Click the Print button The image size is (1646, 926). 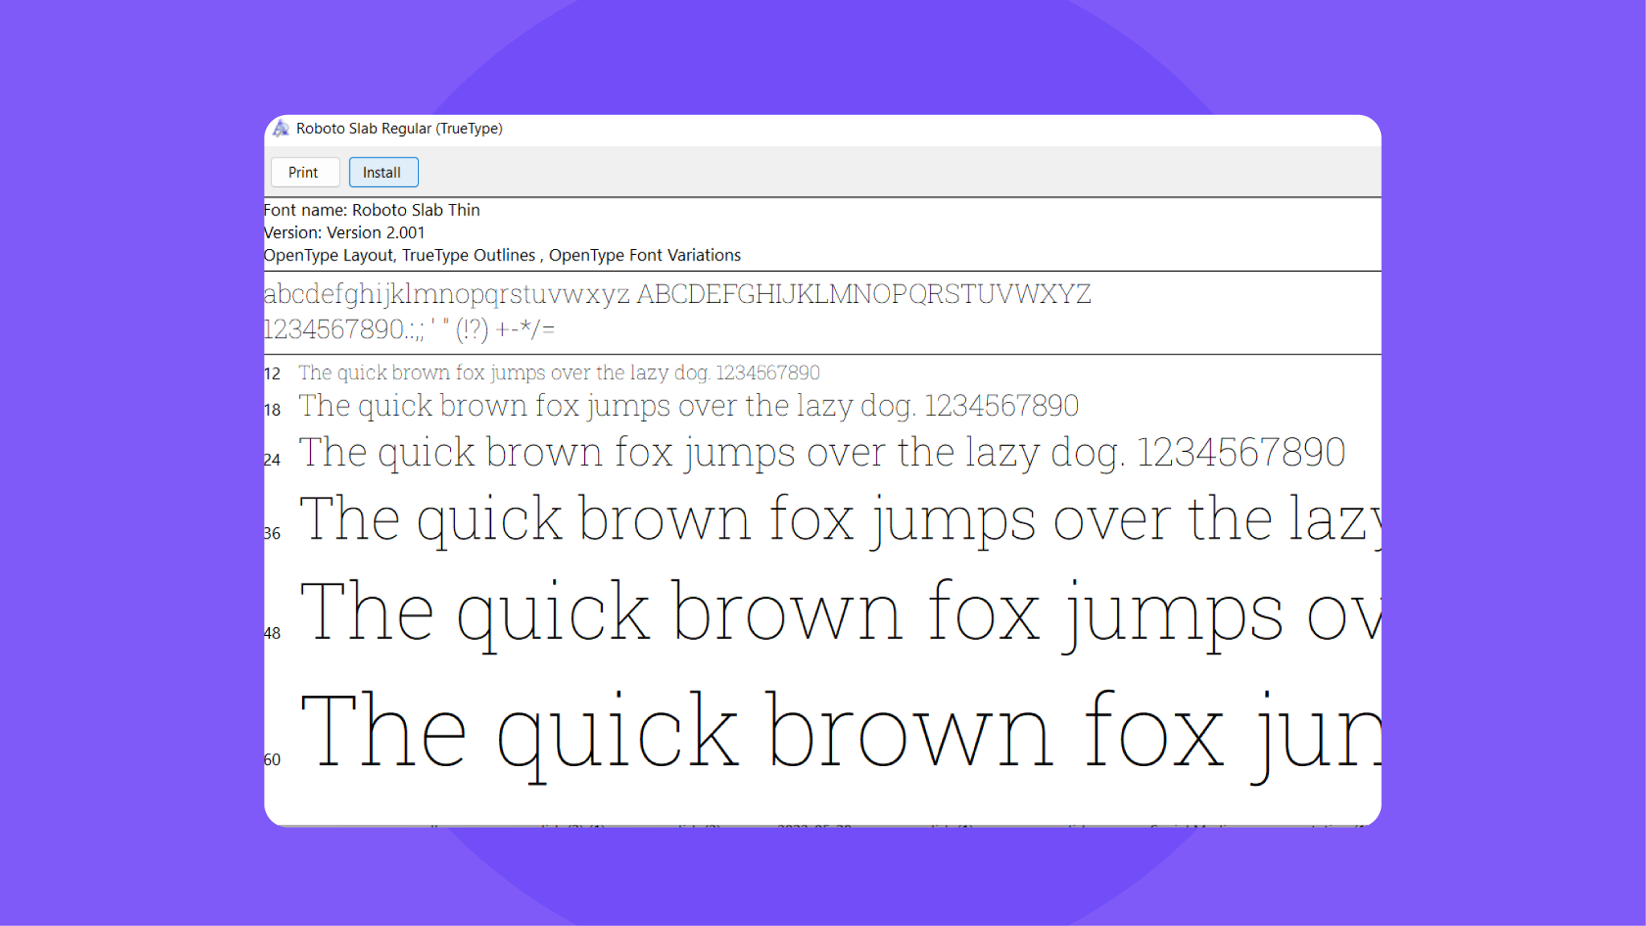coord(305,172)
